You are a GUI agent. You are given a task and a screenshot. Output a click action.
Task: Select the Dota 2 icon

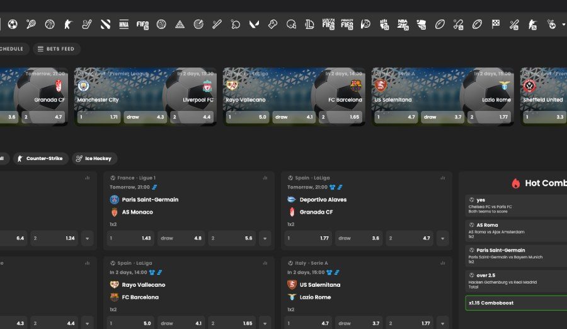(105, 24)
